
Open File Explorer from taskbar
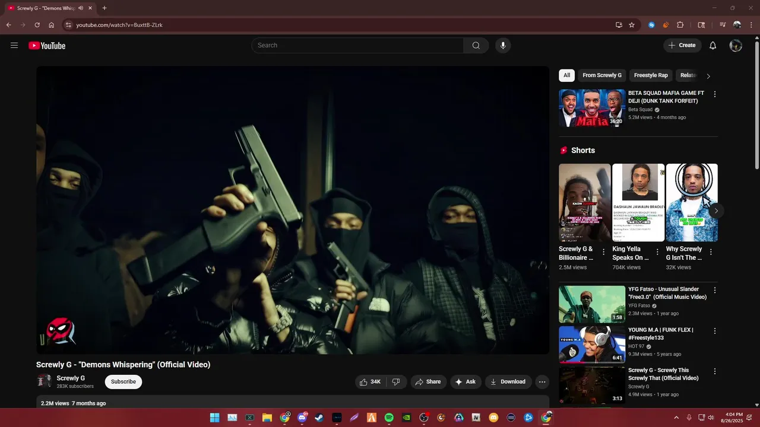pos(267,418)
